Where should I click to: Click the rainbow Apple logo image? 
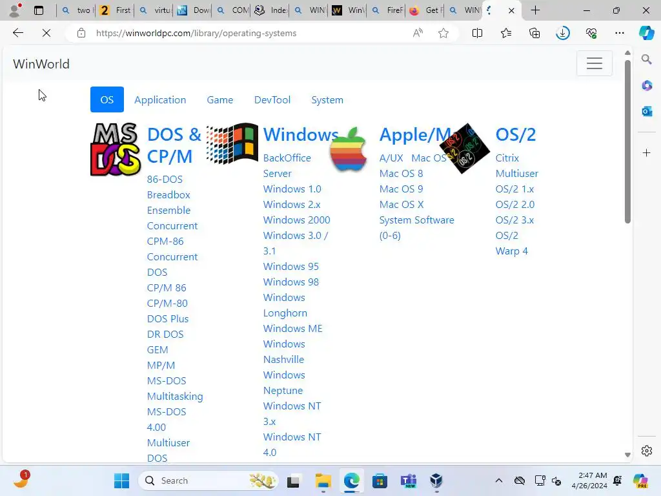(348, 149)
